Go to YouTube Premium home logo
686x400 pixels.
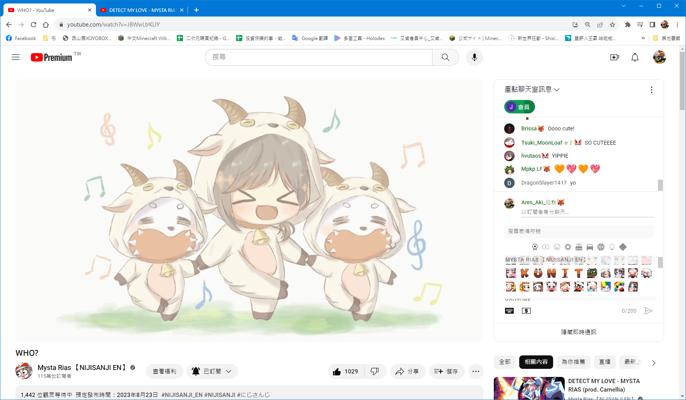click(x=52, y=57)
